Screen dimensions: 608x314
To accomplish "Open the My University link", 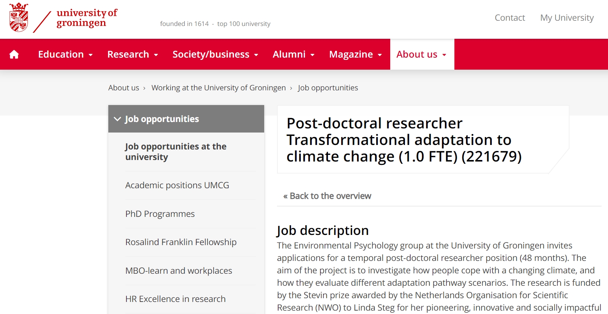I will pyautogui.click(x=567, y=18).
